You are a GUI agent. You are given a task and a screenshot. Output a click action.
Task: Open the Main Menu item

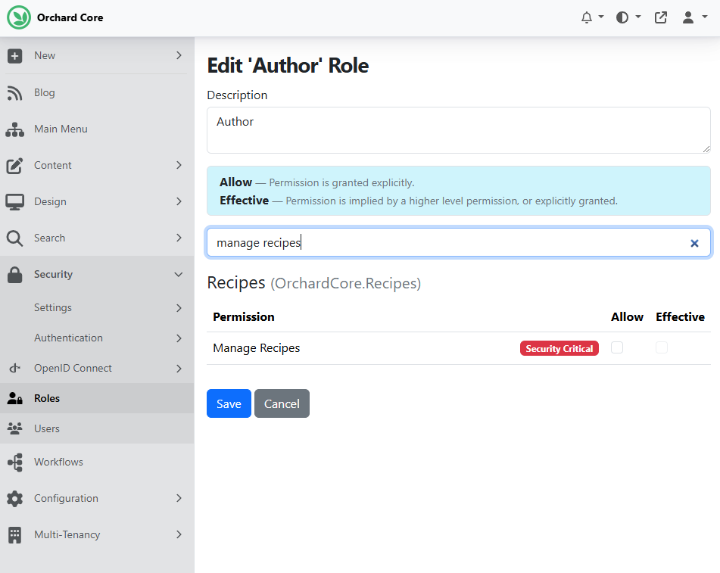(97, 129)
